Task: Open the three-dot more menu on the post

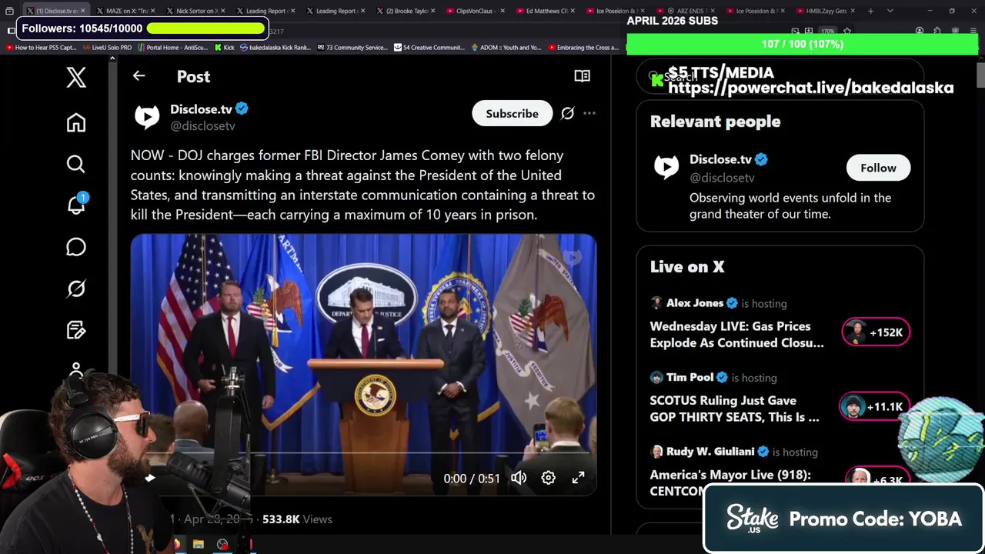Action: (589, 113)
